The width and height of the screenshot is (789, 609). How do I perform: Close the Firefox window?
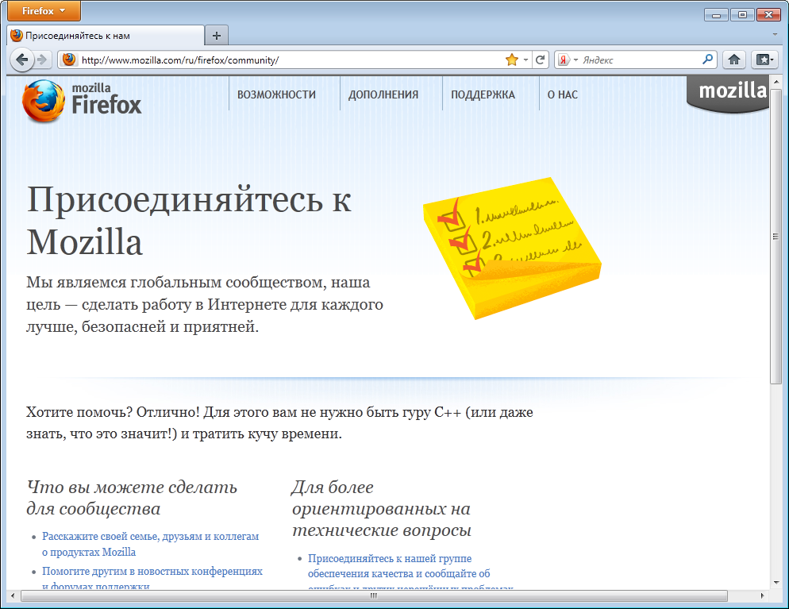(768, 14)
